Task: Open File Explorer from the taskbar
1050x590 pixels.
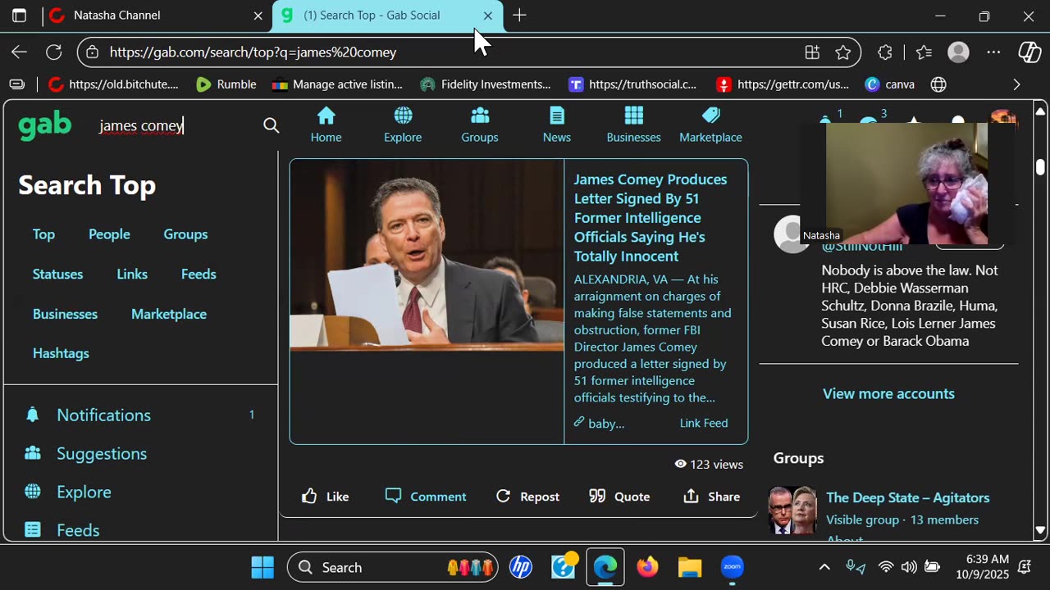Action: tap(690, 567)
